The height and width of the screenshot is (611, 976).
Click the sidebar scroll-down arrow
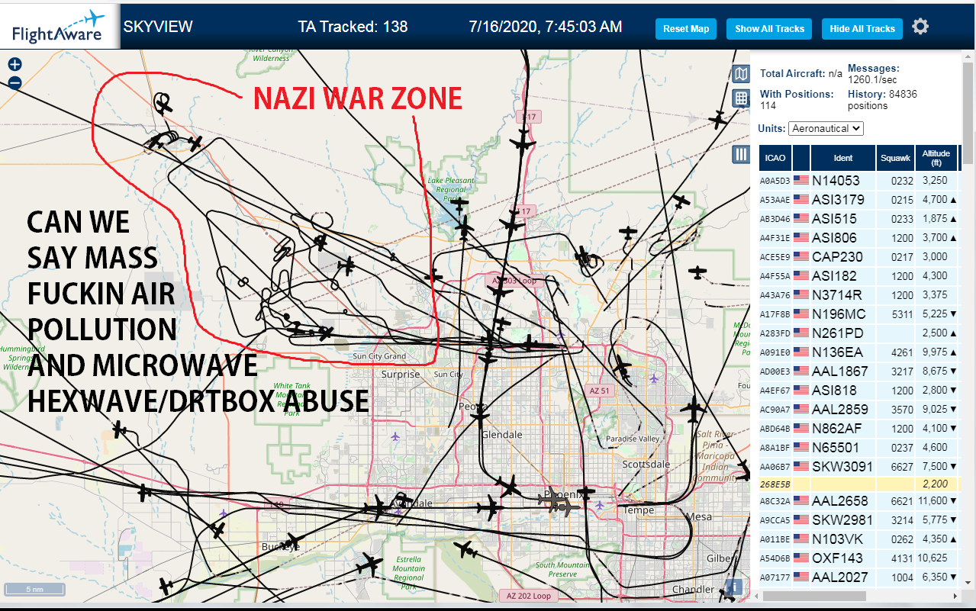[x=969, y=584]
